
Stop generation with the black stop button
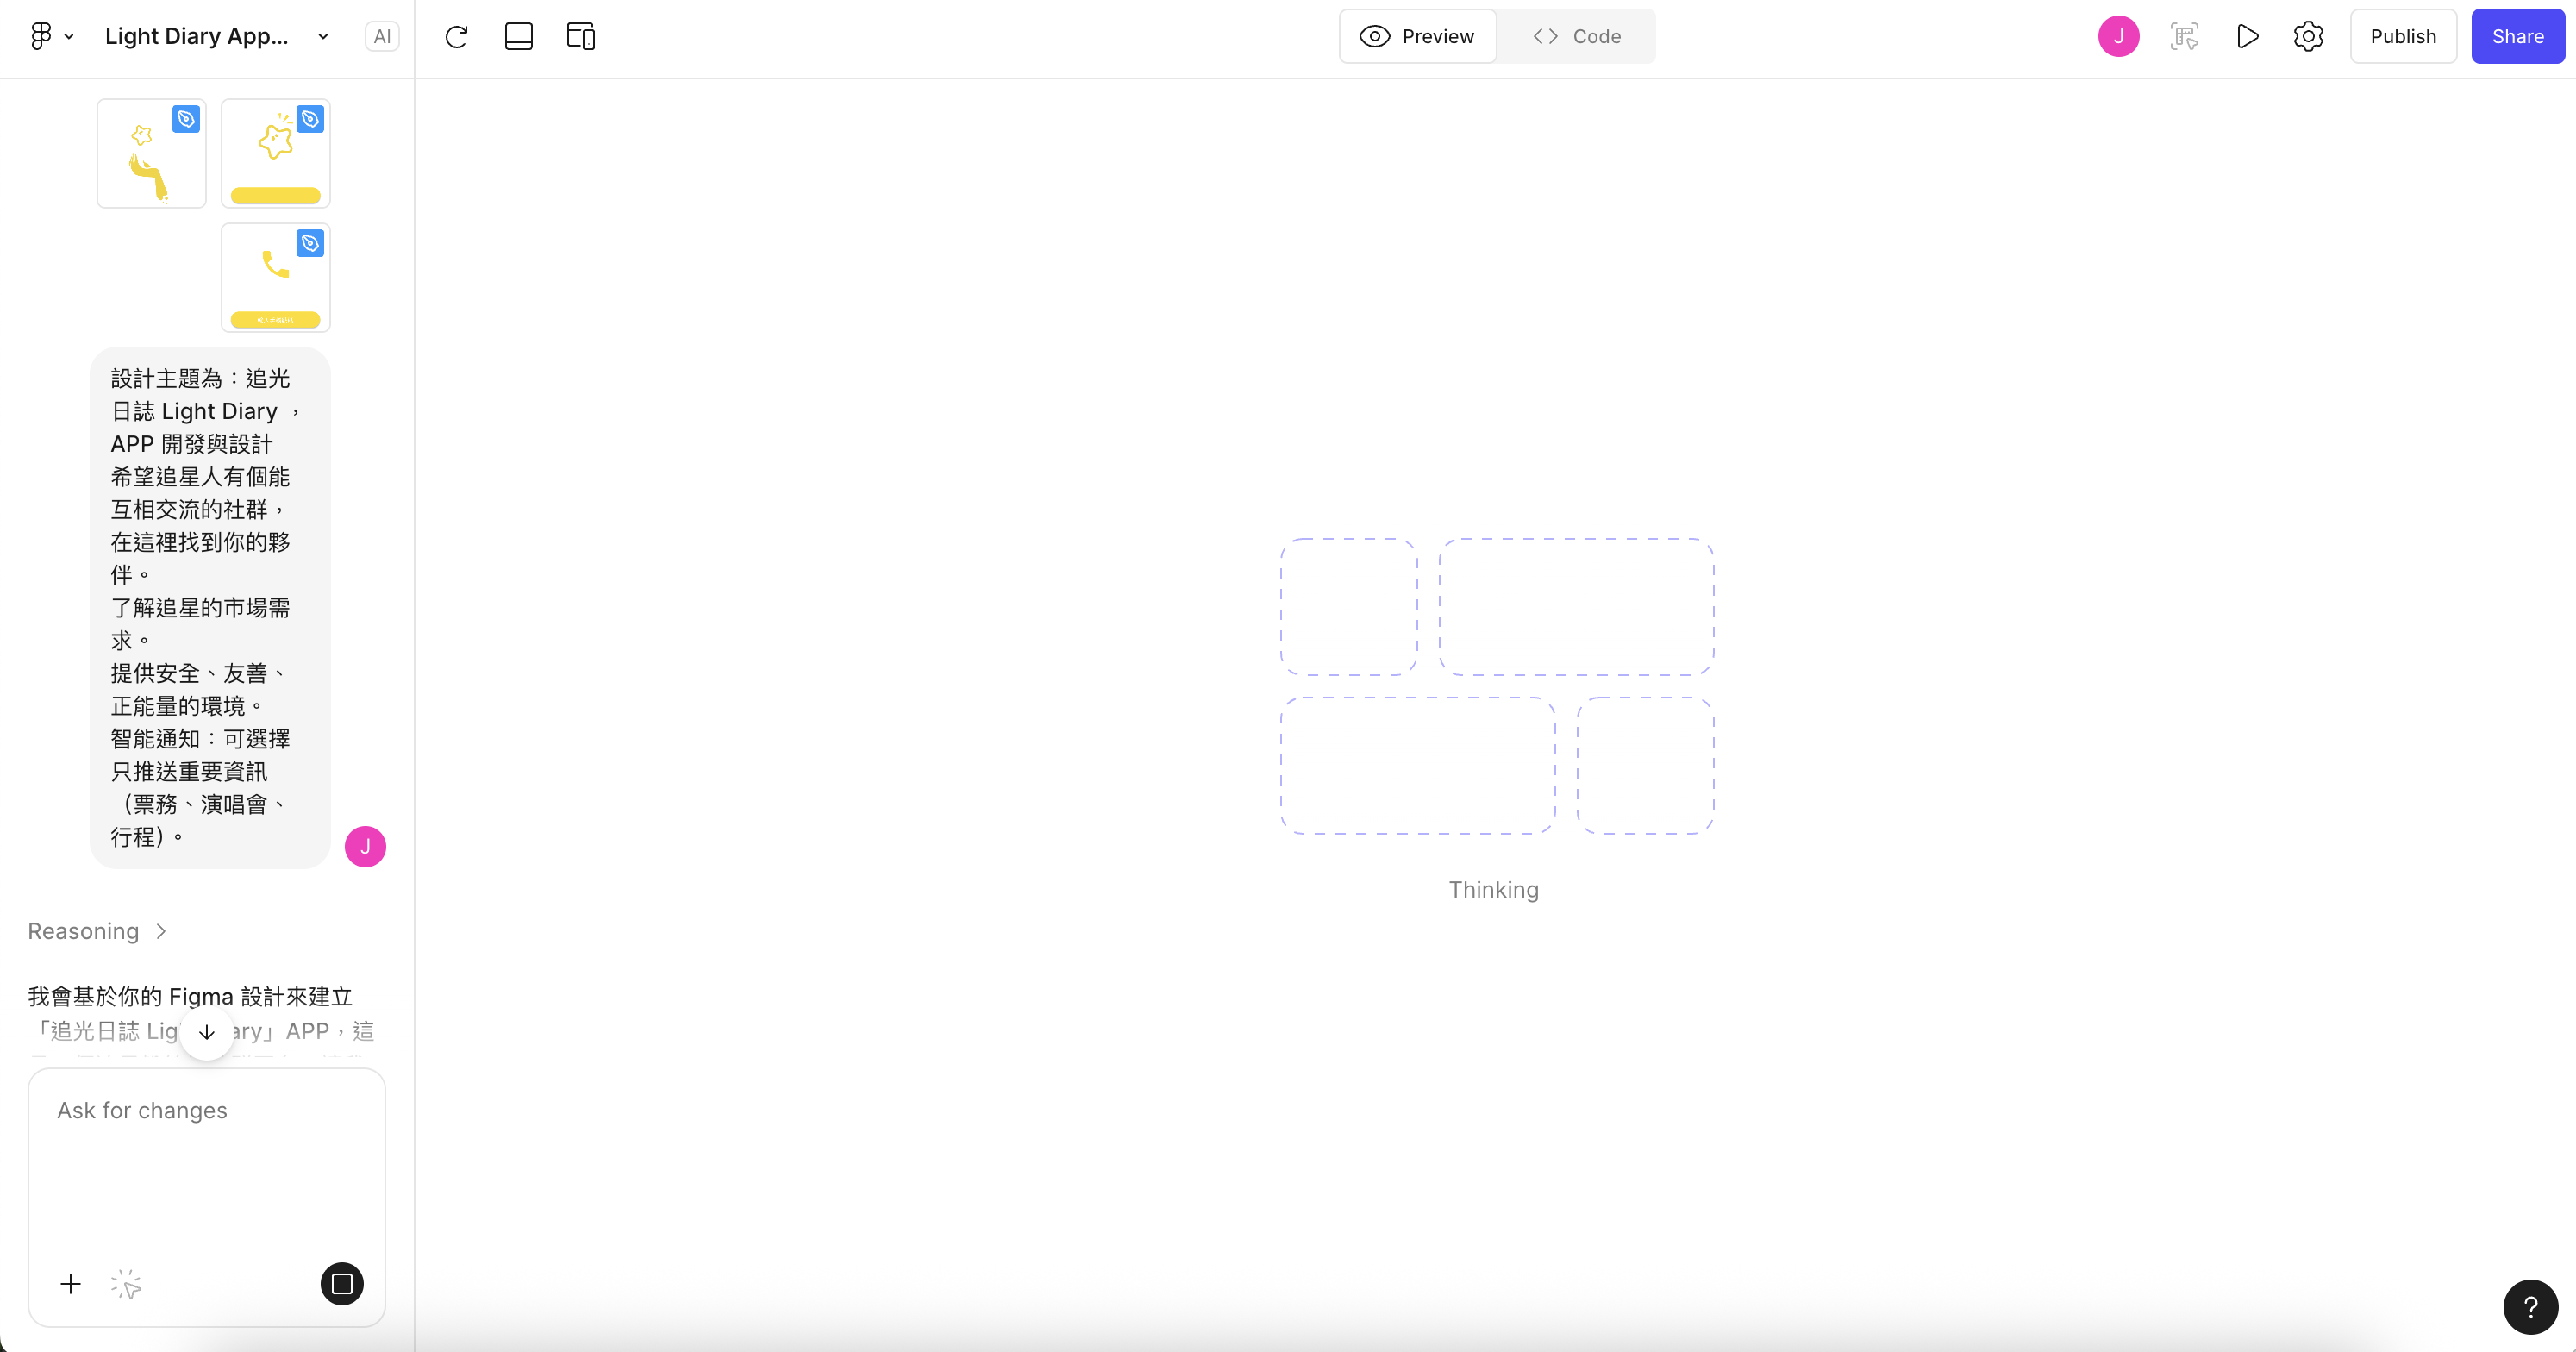coord(342,1284)
